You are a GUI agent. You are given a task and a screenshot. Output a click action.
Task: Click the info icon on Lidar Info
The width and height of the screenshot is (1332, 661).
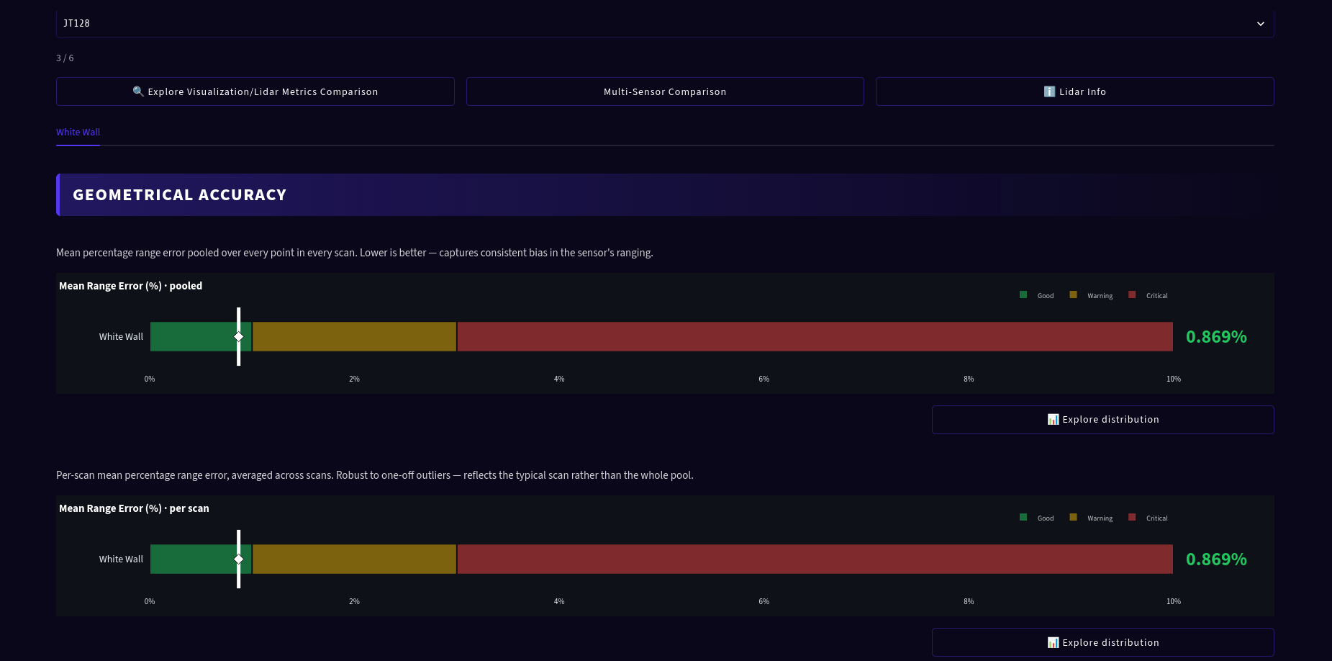(x=1049, y=91)
